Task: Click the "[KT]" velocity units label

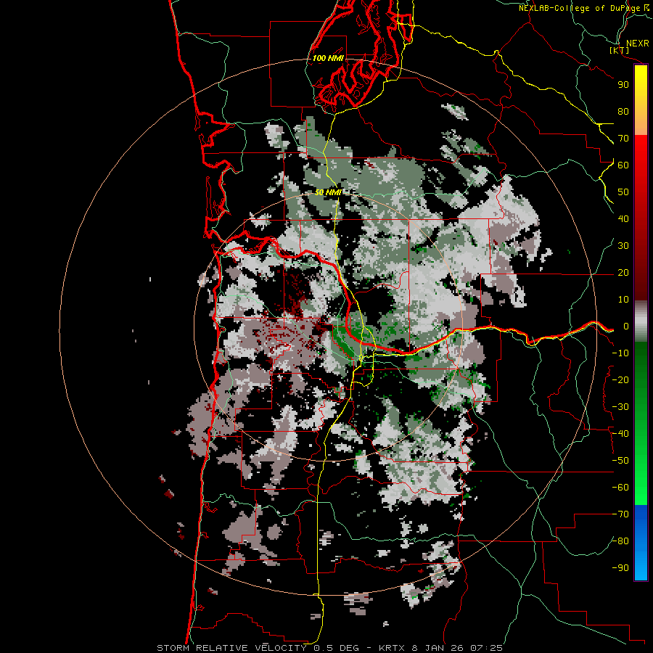Action: 620,50
